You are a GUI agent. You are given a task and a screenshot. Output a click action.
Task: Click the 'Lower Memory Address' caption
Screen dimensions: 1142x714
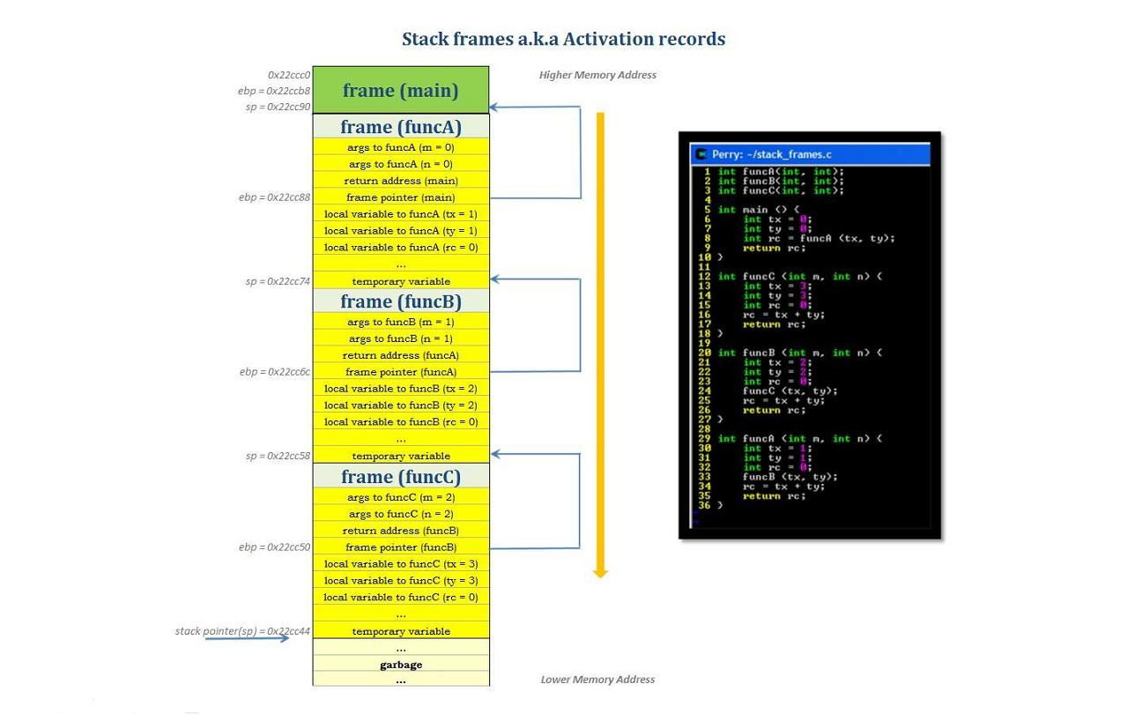pos(597,680)
